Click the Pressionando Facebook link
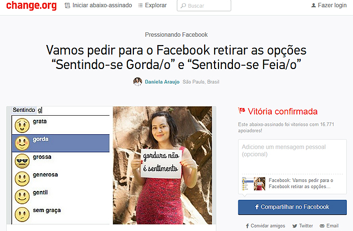This screenshot has width=353, height=231. [x=176, y=35]
